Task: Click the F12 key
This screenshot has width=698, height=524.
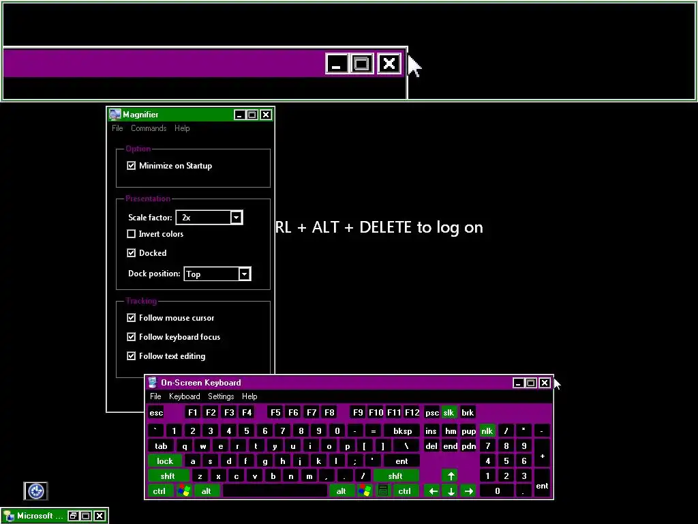Action: [412, 413]
